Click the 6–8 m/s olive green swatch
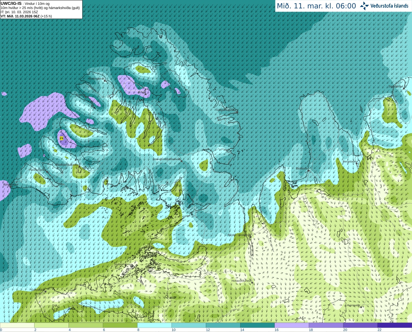This screenshot has height=332, width=412. click(120, 325)
